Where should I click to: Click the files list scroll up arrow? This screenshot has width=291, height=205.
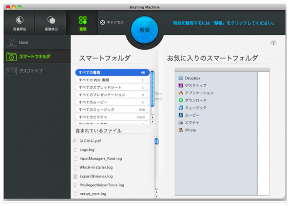157,192
